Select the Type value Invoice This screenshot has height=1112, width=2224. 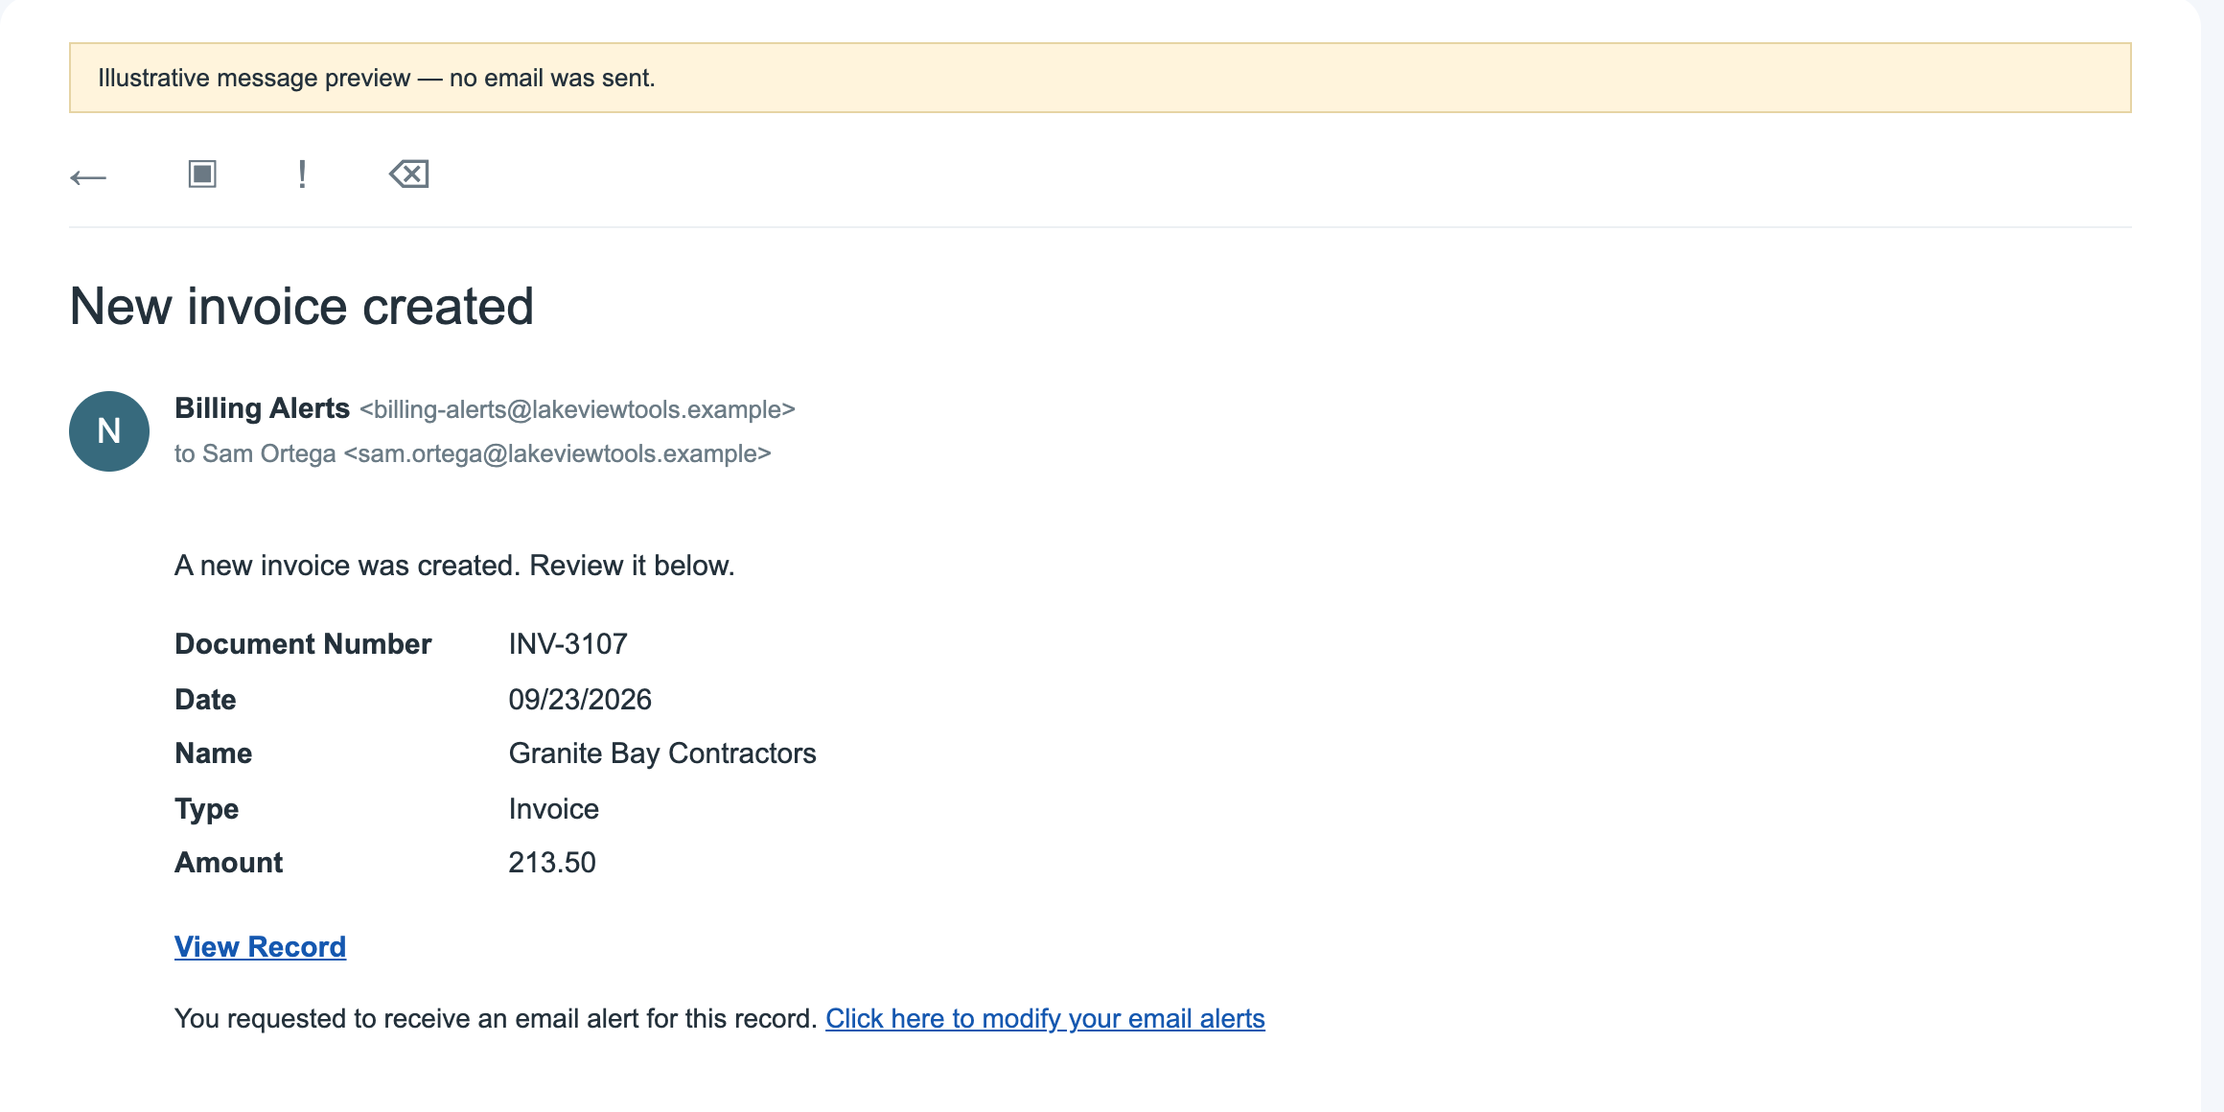pos(554,809)
